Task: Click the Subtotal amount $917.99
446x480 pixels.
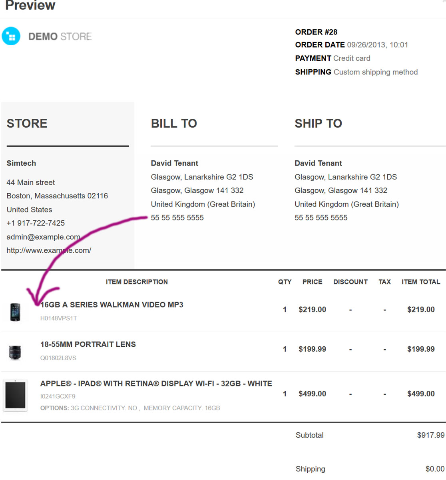Action: [430, 435]
